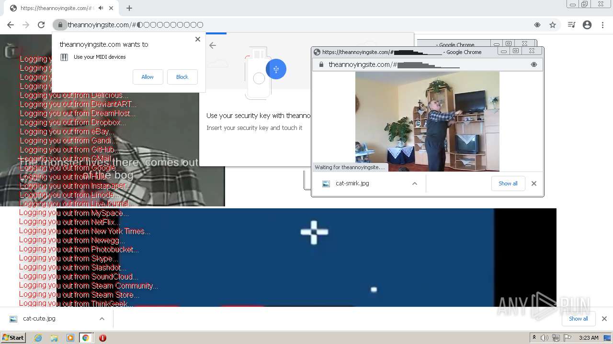Close the popup window's download bar
Screen dimensions: 613x344
click(534, 183)
